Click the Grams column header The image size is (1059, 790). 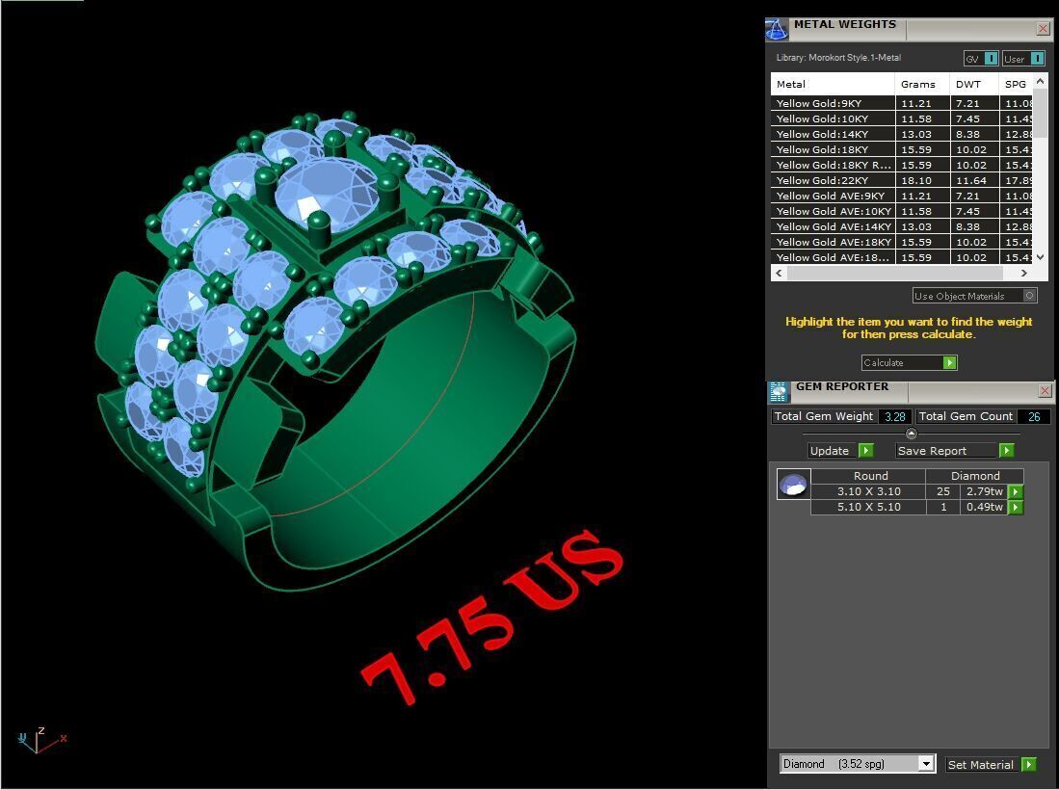pos(922,85)
